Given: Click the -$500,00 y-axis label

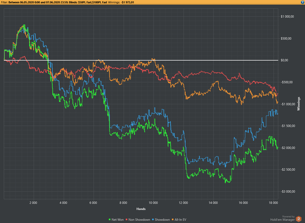Looking at the screenshot, I should (x=287, y=82).
